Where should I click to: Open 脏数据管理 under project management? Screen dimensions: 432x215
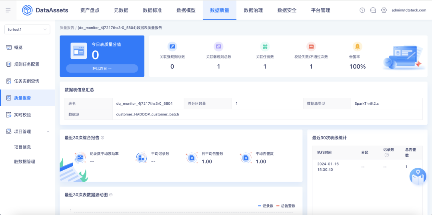coord(24,162)
